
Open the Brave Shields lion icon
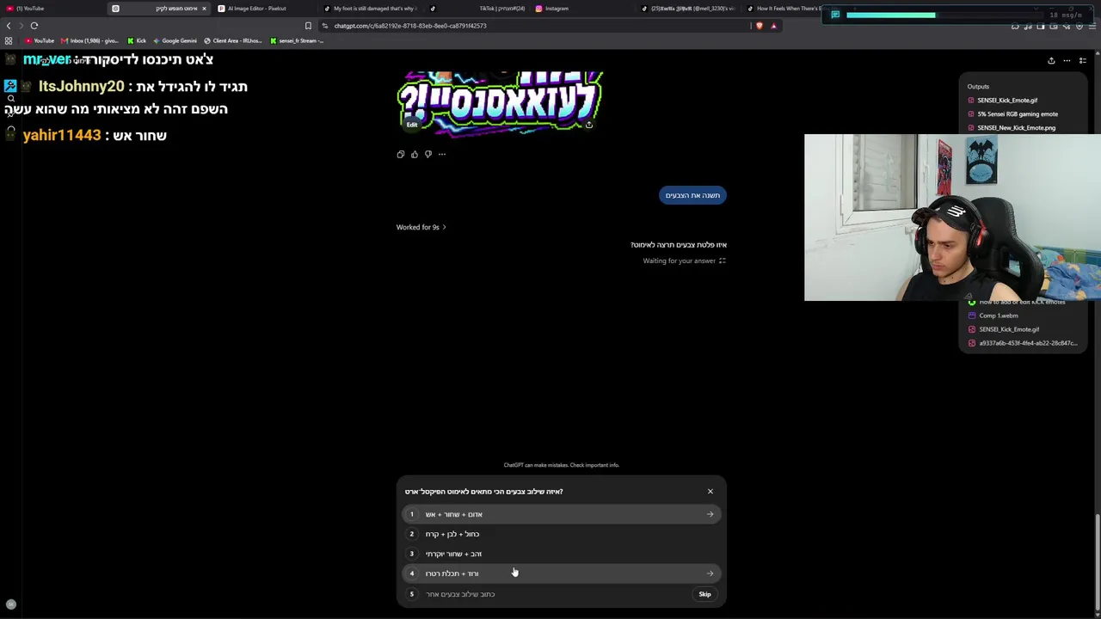759,26
